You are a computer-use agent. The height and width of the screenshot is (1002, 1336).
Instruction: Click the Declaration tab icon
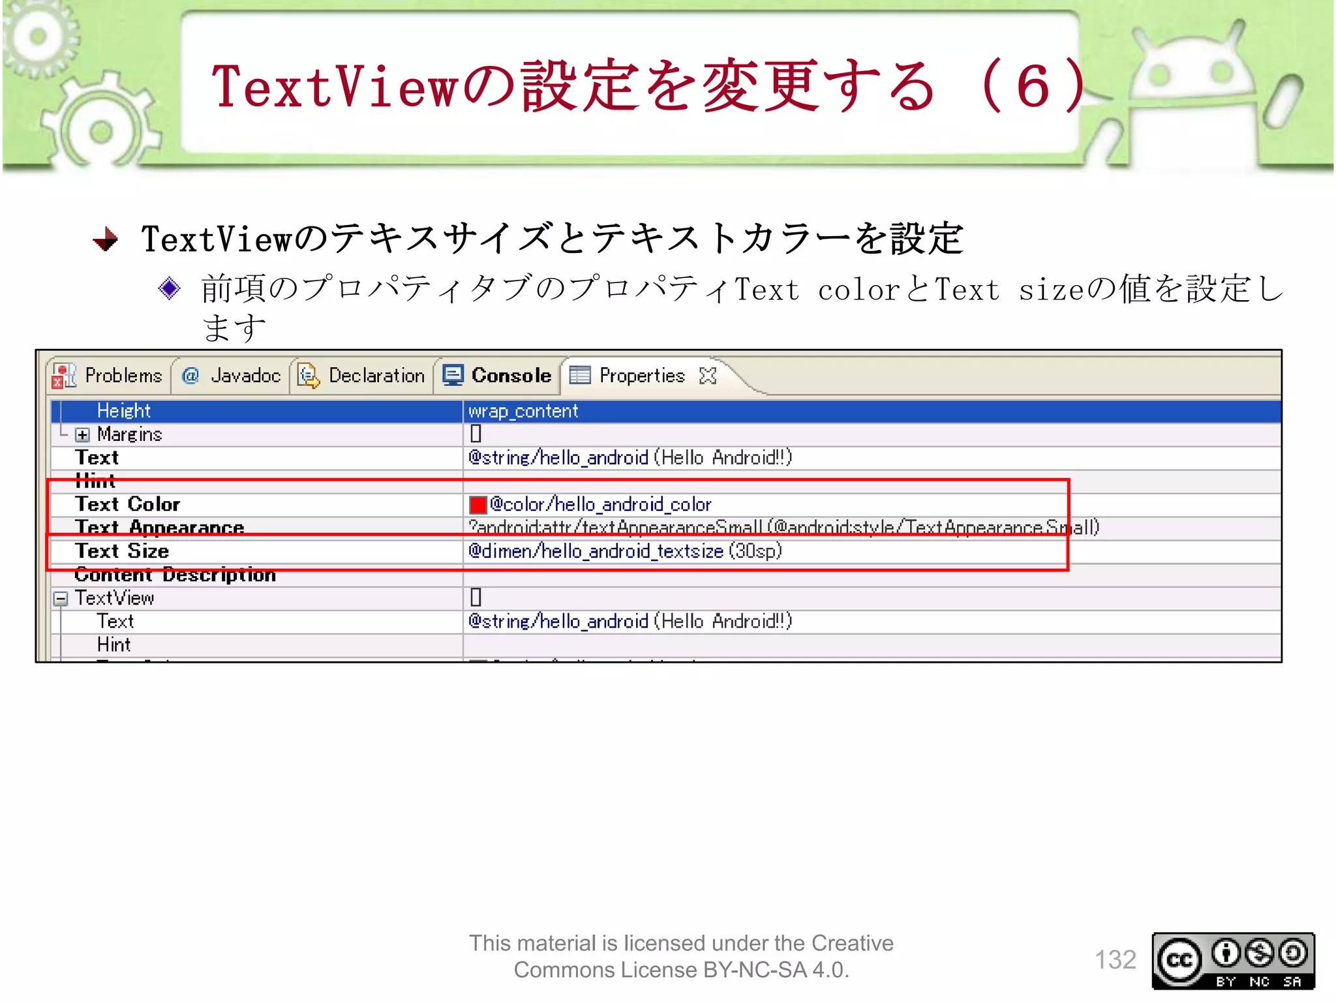pos(308,376)
